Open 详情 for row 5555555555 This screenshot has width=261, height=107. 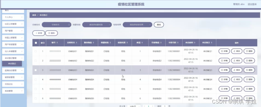224,89
